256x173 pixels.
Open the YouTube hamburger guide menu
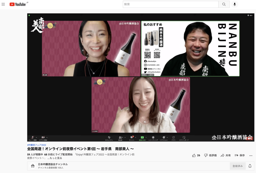[x=4, y=4]
